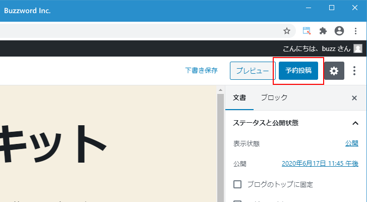Close the settings sidebar panel
This screenshot has height=202, width=367.
[354, 98]
